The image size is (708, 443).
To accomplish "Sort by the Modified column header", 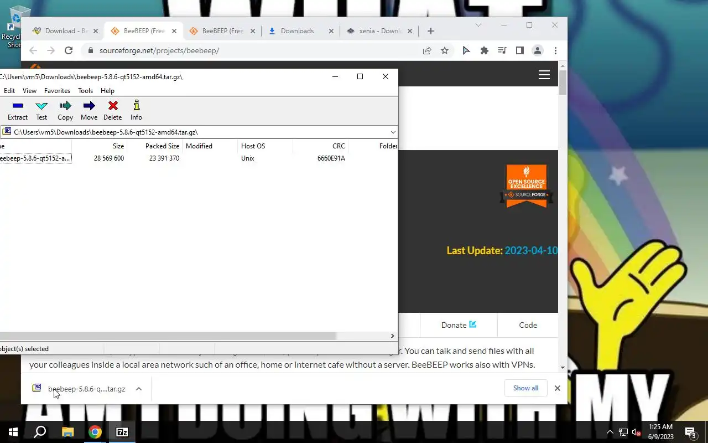I will tap(210, 146).
